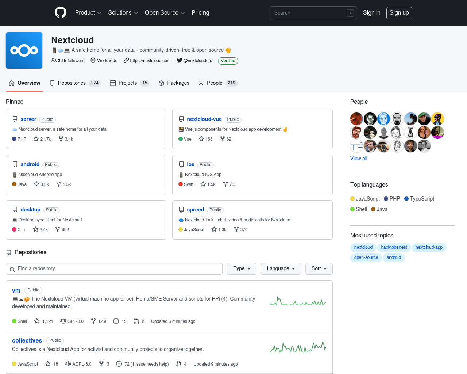Select the open-source topic tag
This screenshot has width=467, height=374.
366,257
